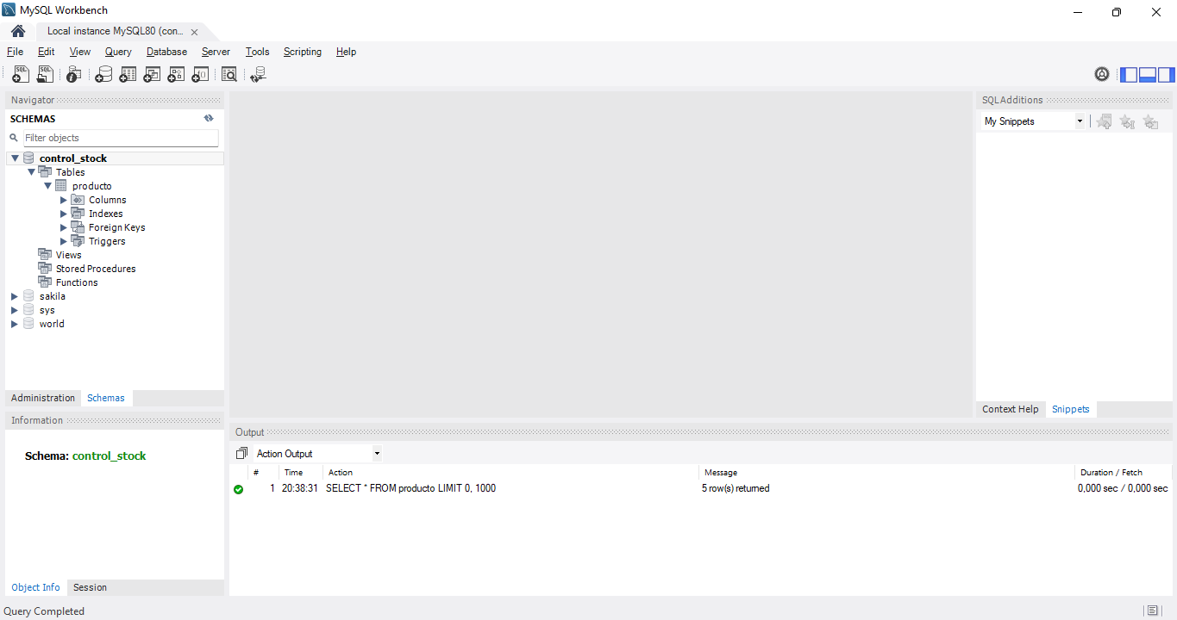Create a new table icon
Screen dimensions: 1177x620
tap(128, 75)
